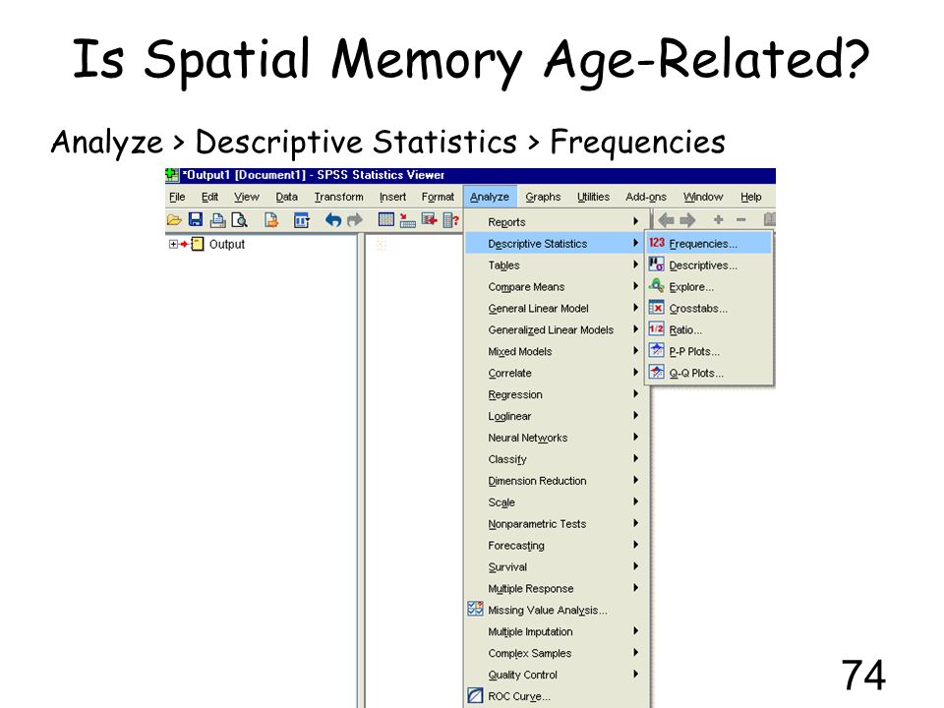This screenshot has height=708, width=944.
Task: Click the Missing Value Analysis checkbox icon
Action: pyautogui.click(x=475, y=610)
